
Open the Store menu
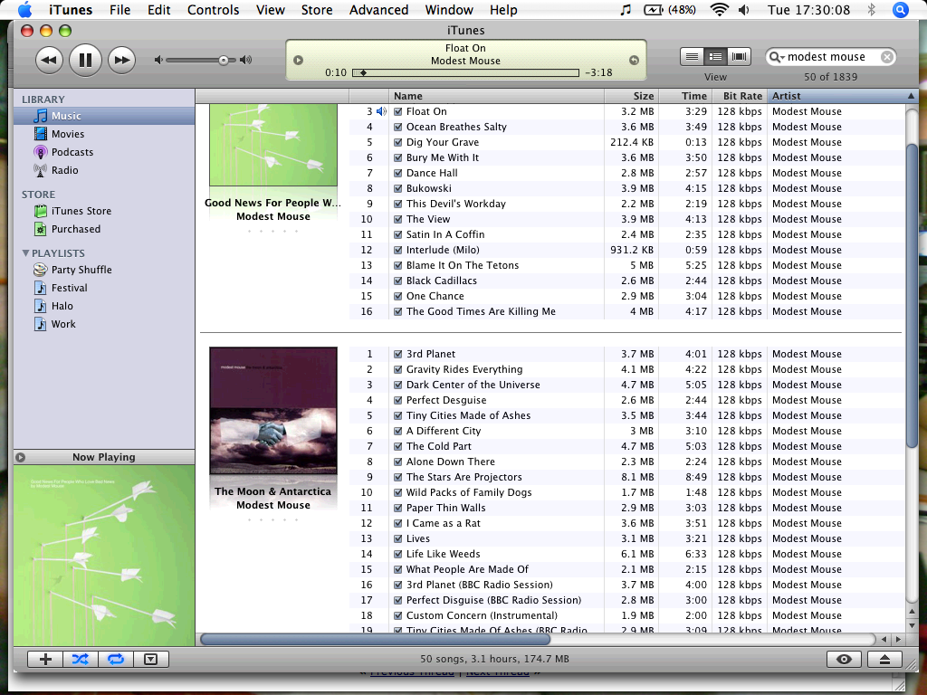(317, 10)
